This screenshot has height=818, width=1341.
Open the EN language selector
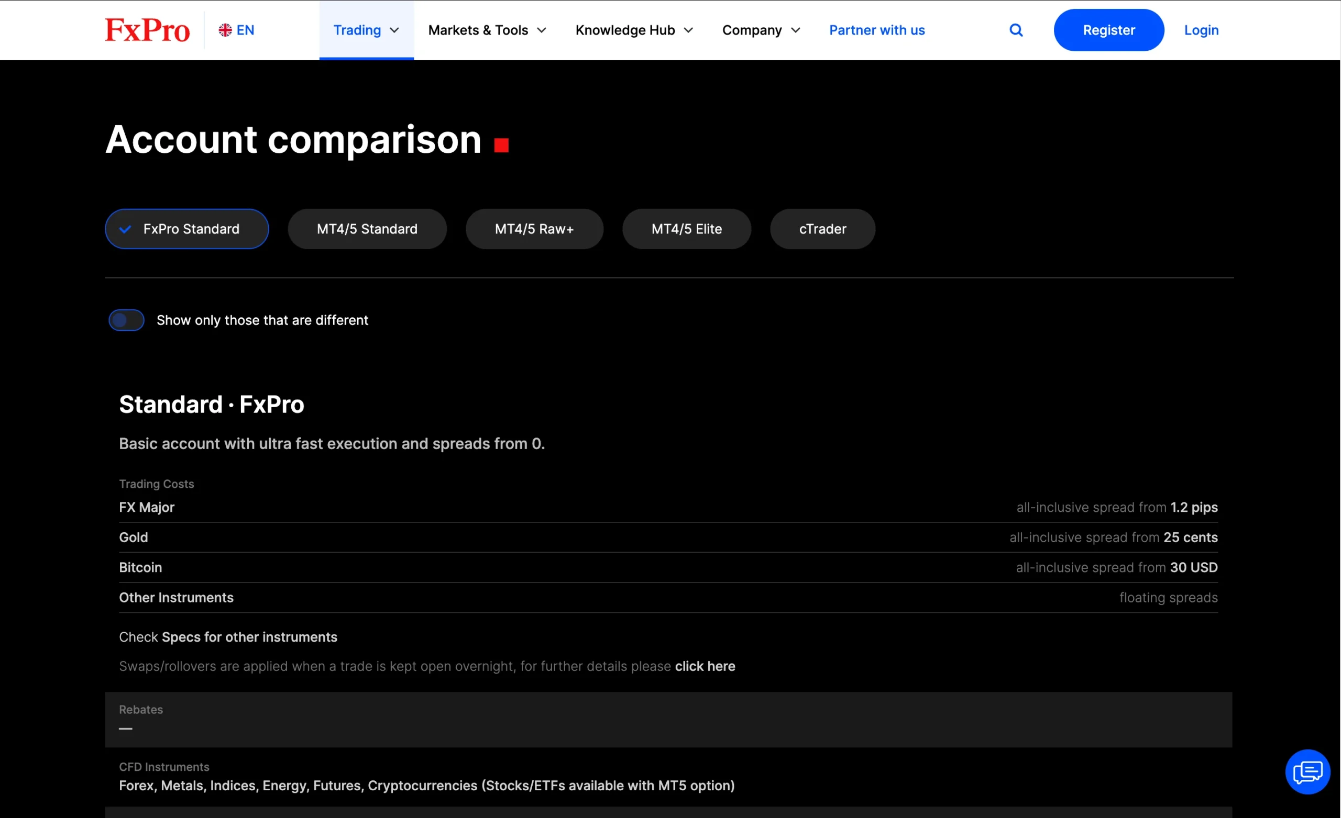click(236, 30)
